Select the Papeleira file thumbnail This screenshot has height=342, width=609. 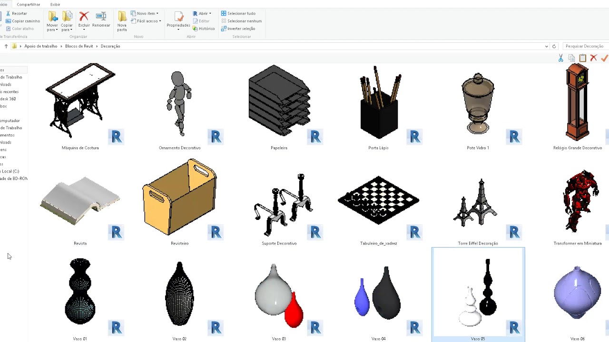(x=279, y=101)
